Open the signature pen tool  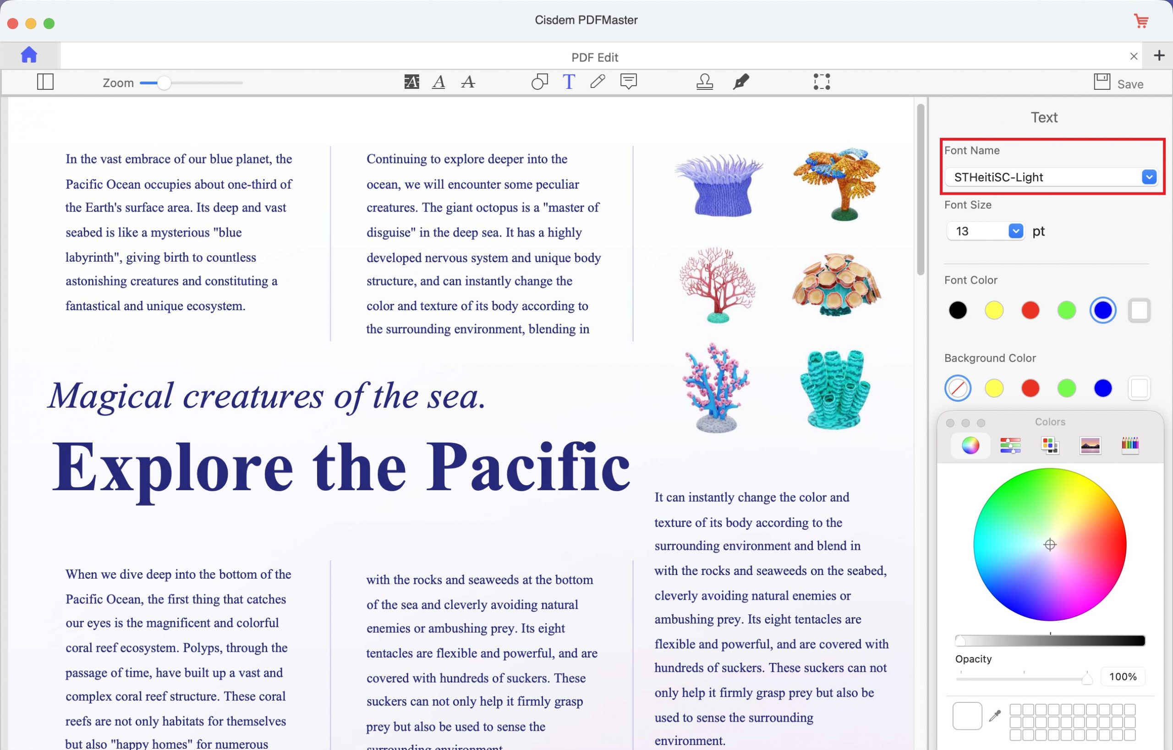pyautogui.click(x=741, y=82)
